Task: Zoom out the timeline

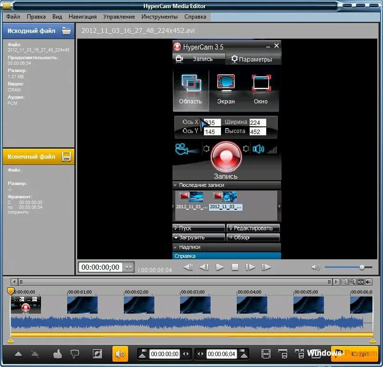Action: coord(344,282)
